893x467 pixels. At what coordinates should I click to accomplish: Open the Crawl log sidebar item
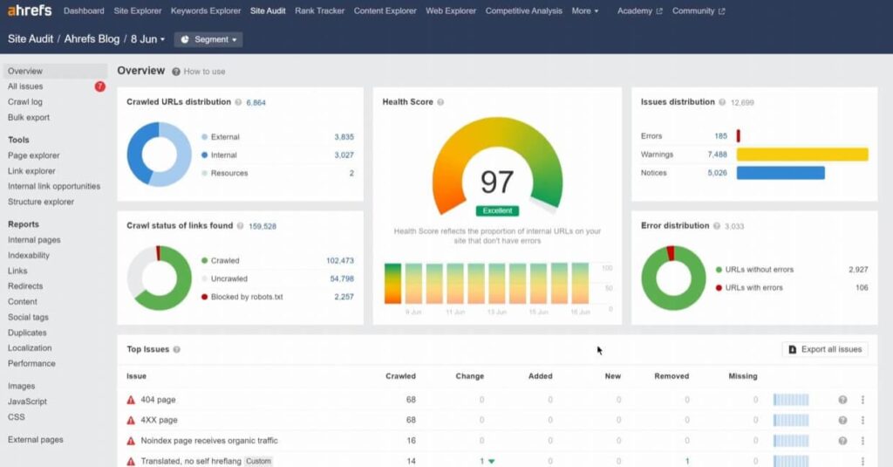(25, 102)
